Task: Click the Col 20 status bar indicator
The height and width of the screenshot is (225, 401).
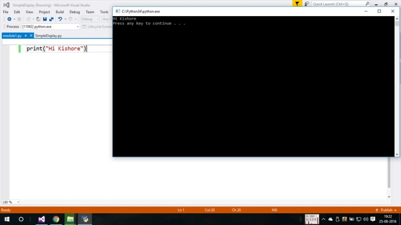Action: click(x=210, y=210)
